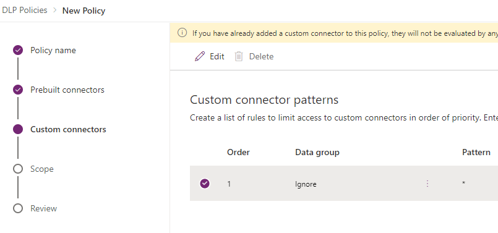
Task: Click the info icon in yellow banner
Action: [x=182, y=33]
